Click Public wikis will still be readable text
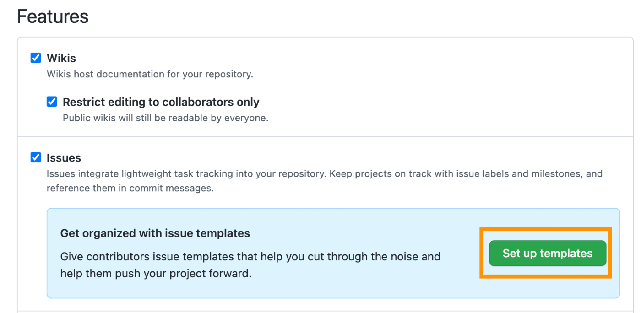Image resolution: width=641 pixels, height=313 pixels. [165, 118]
